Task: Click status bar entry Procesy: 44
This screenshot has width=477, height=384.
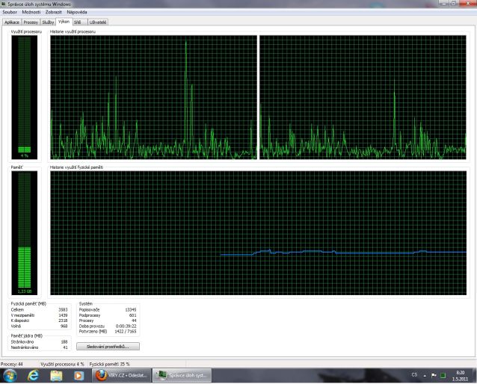Action: 11,364
